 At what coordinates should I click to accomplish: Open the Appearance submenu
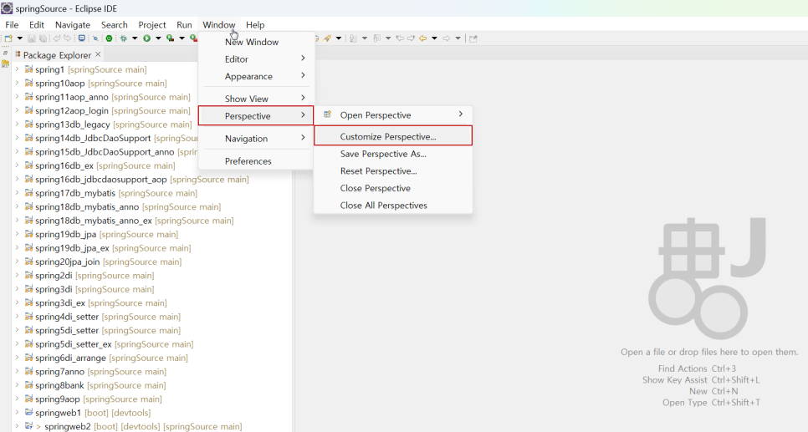256,76
